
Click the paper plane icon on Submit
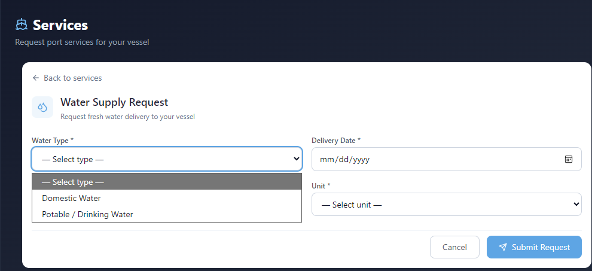click(x=502, y=247)
